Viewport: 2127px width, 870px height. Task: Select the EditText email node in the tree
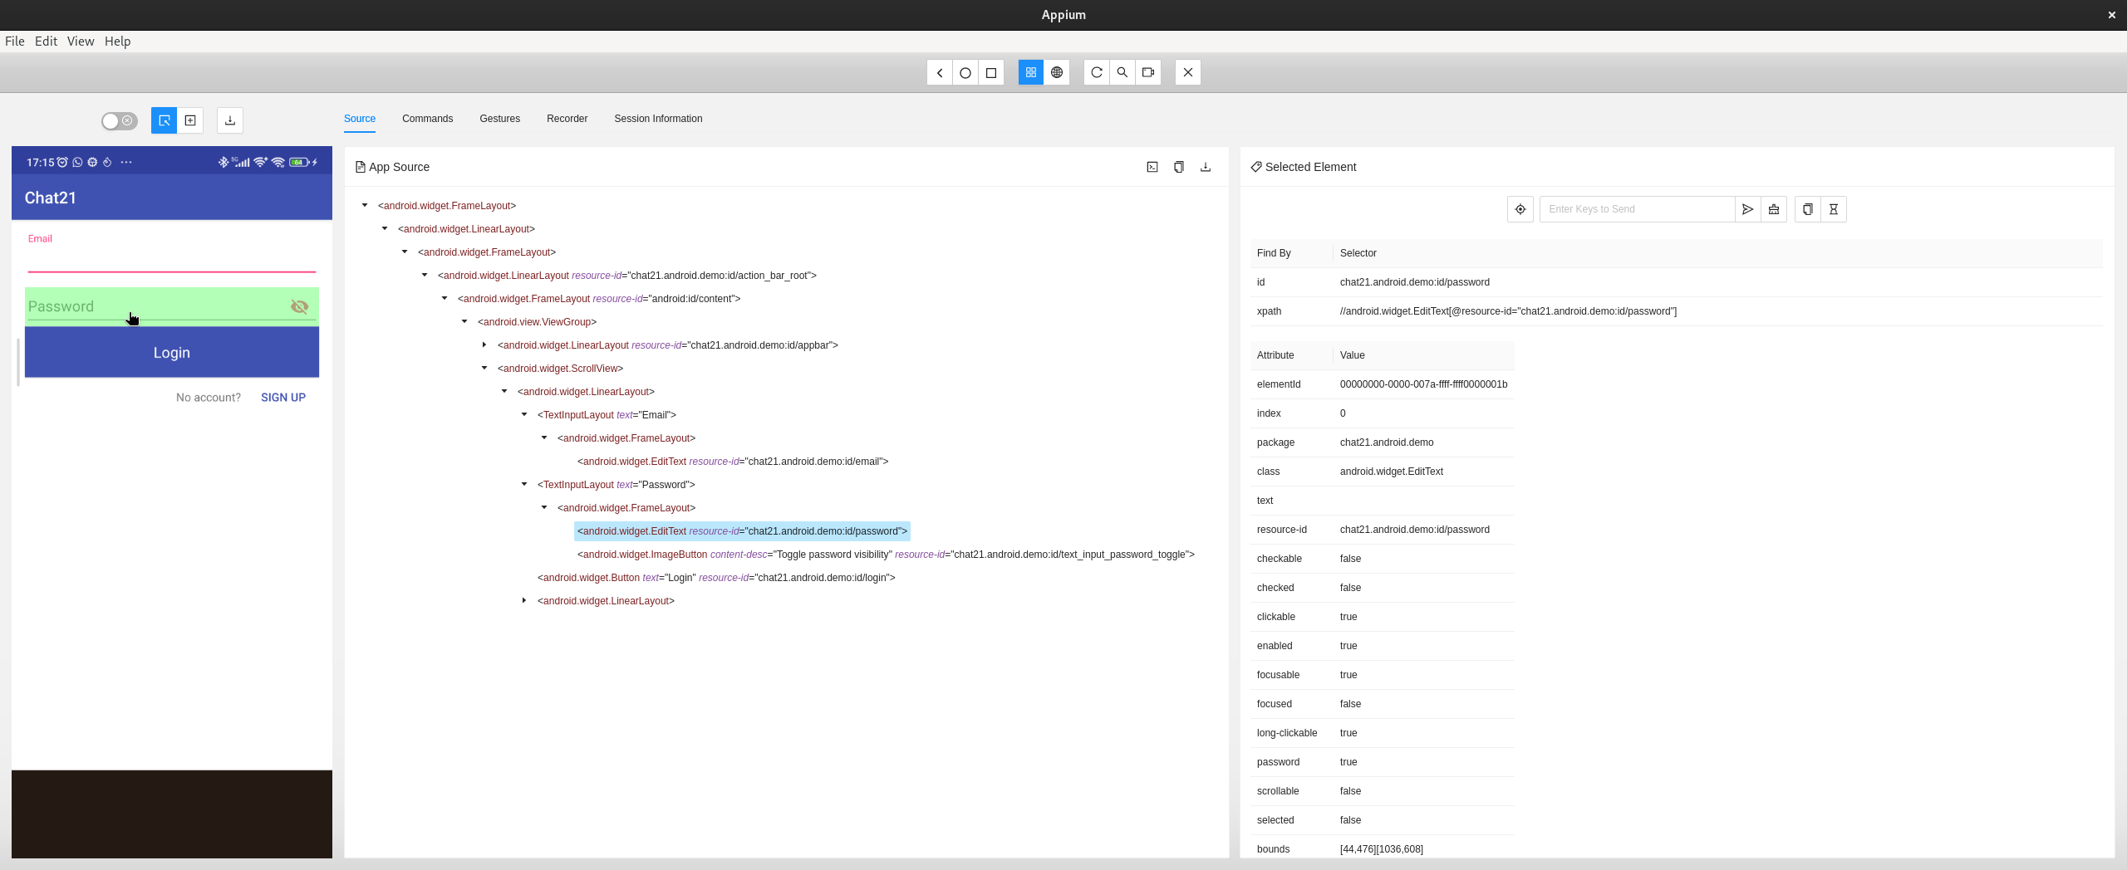point(733,461)
